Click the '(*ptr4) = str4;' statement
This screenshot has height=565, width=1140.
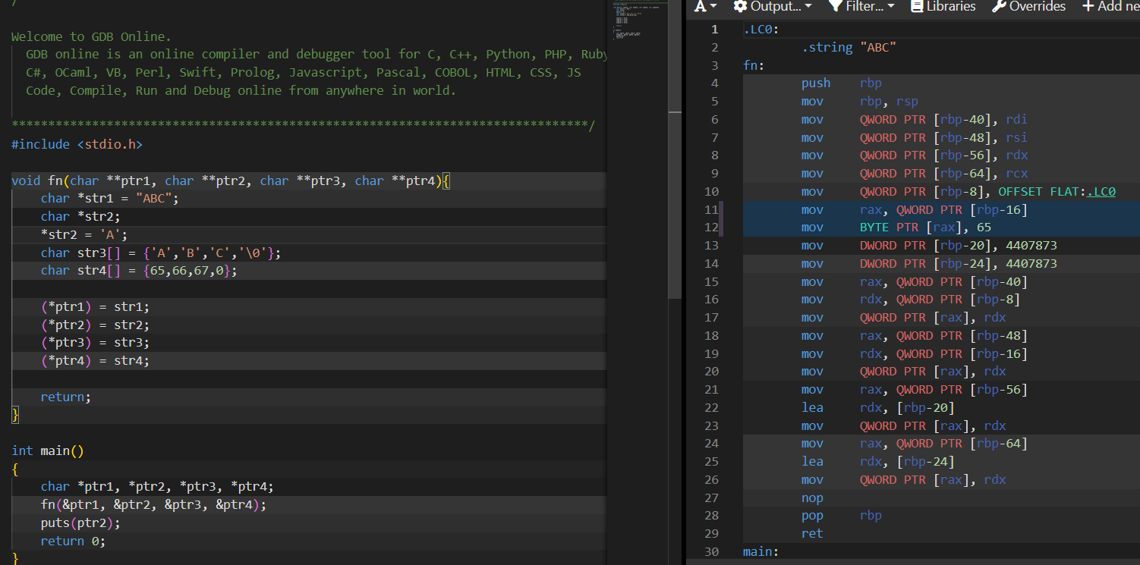click(96, 361)
